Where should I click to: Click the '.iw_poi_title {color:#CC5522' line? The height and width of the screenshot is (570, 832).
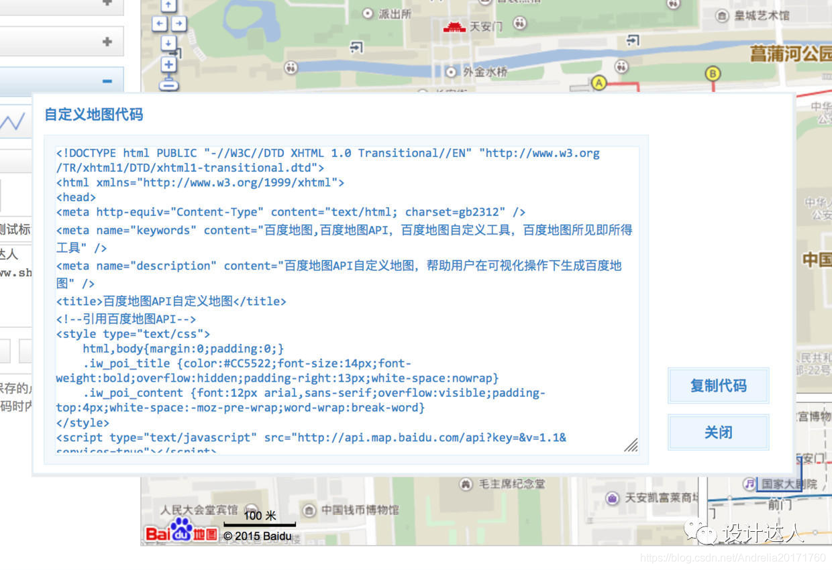coord(278,371)
